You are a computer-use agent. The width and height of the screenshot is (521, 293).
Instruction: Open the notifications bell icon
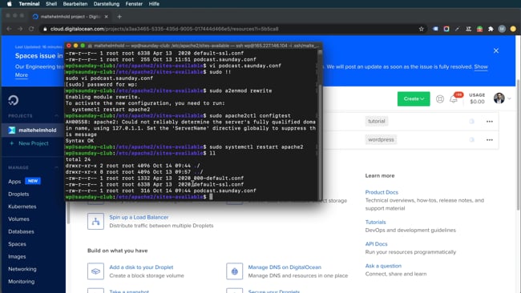point(454,99)
